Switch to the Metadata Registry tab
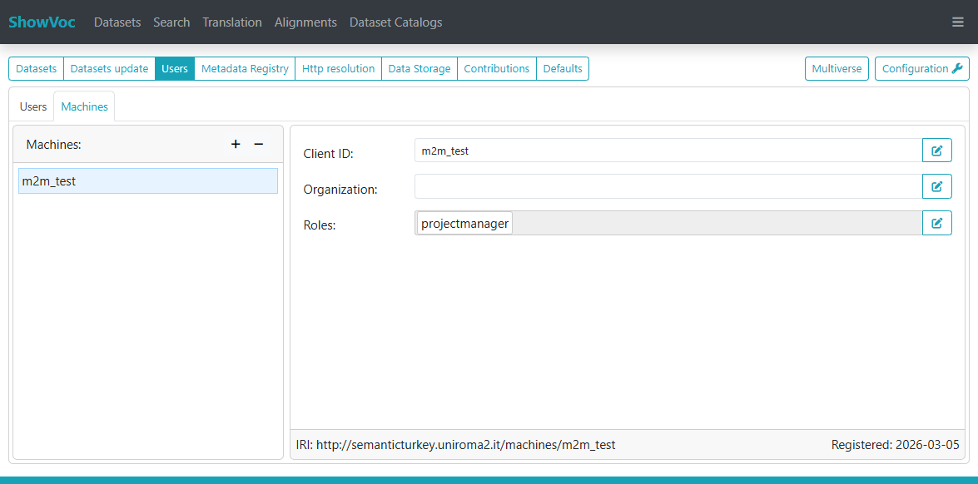 click(x=245, y=68)
